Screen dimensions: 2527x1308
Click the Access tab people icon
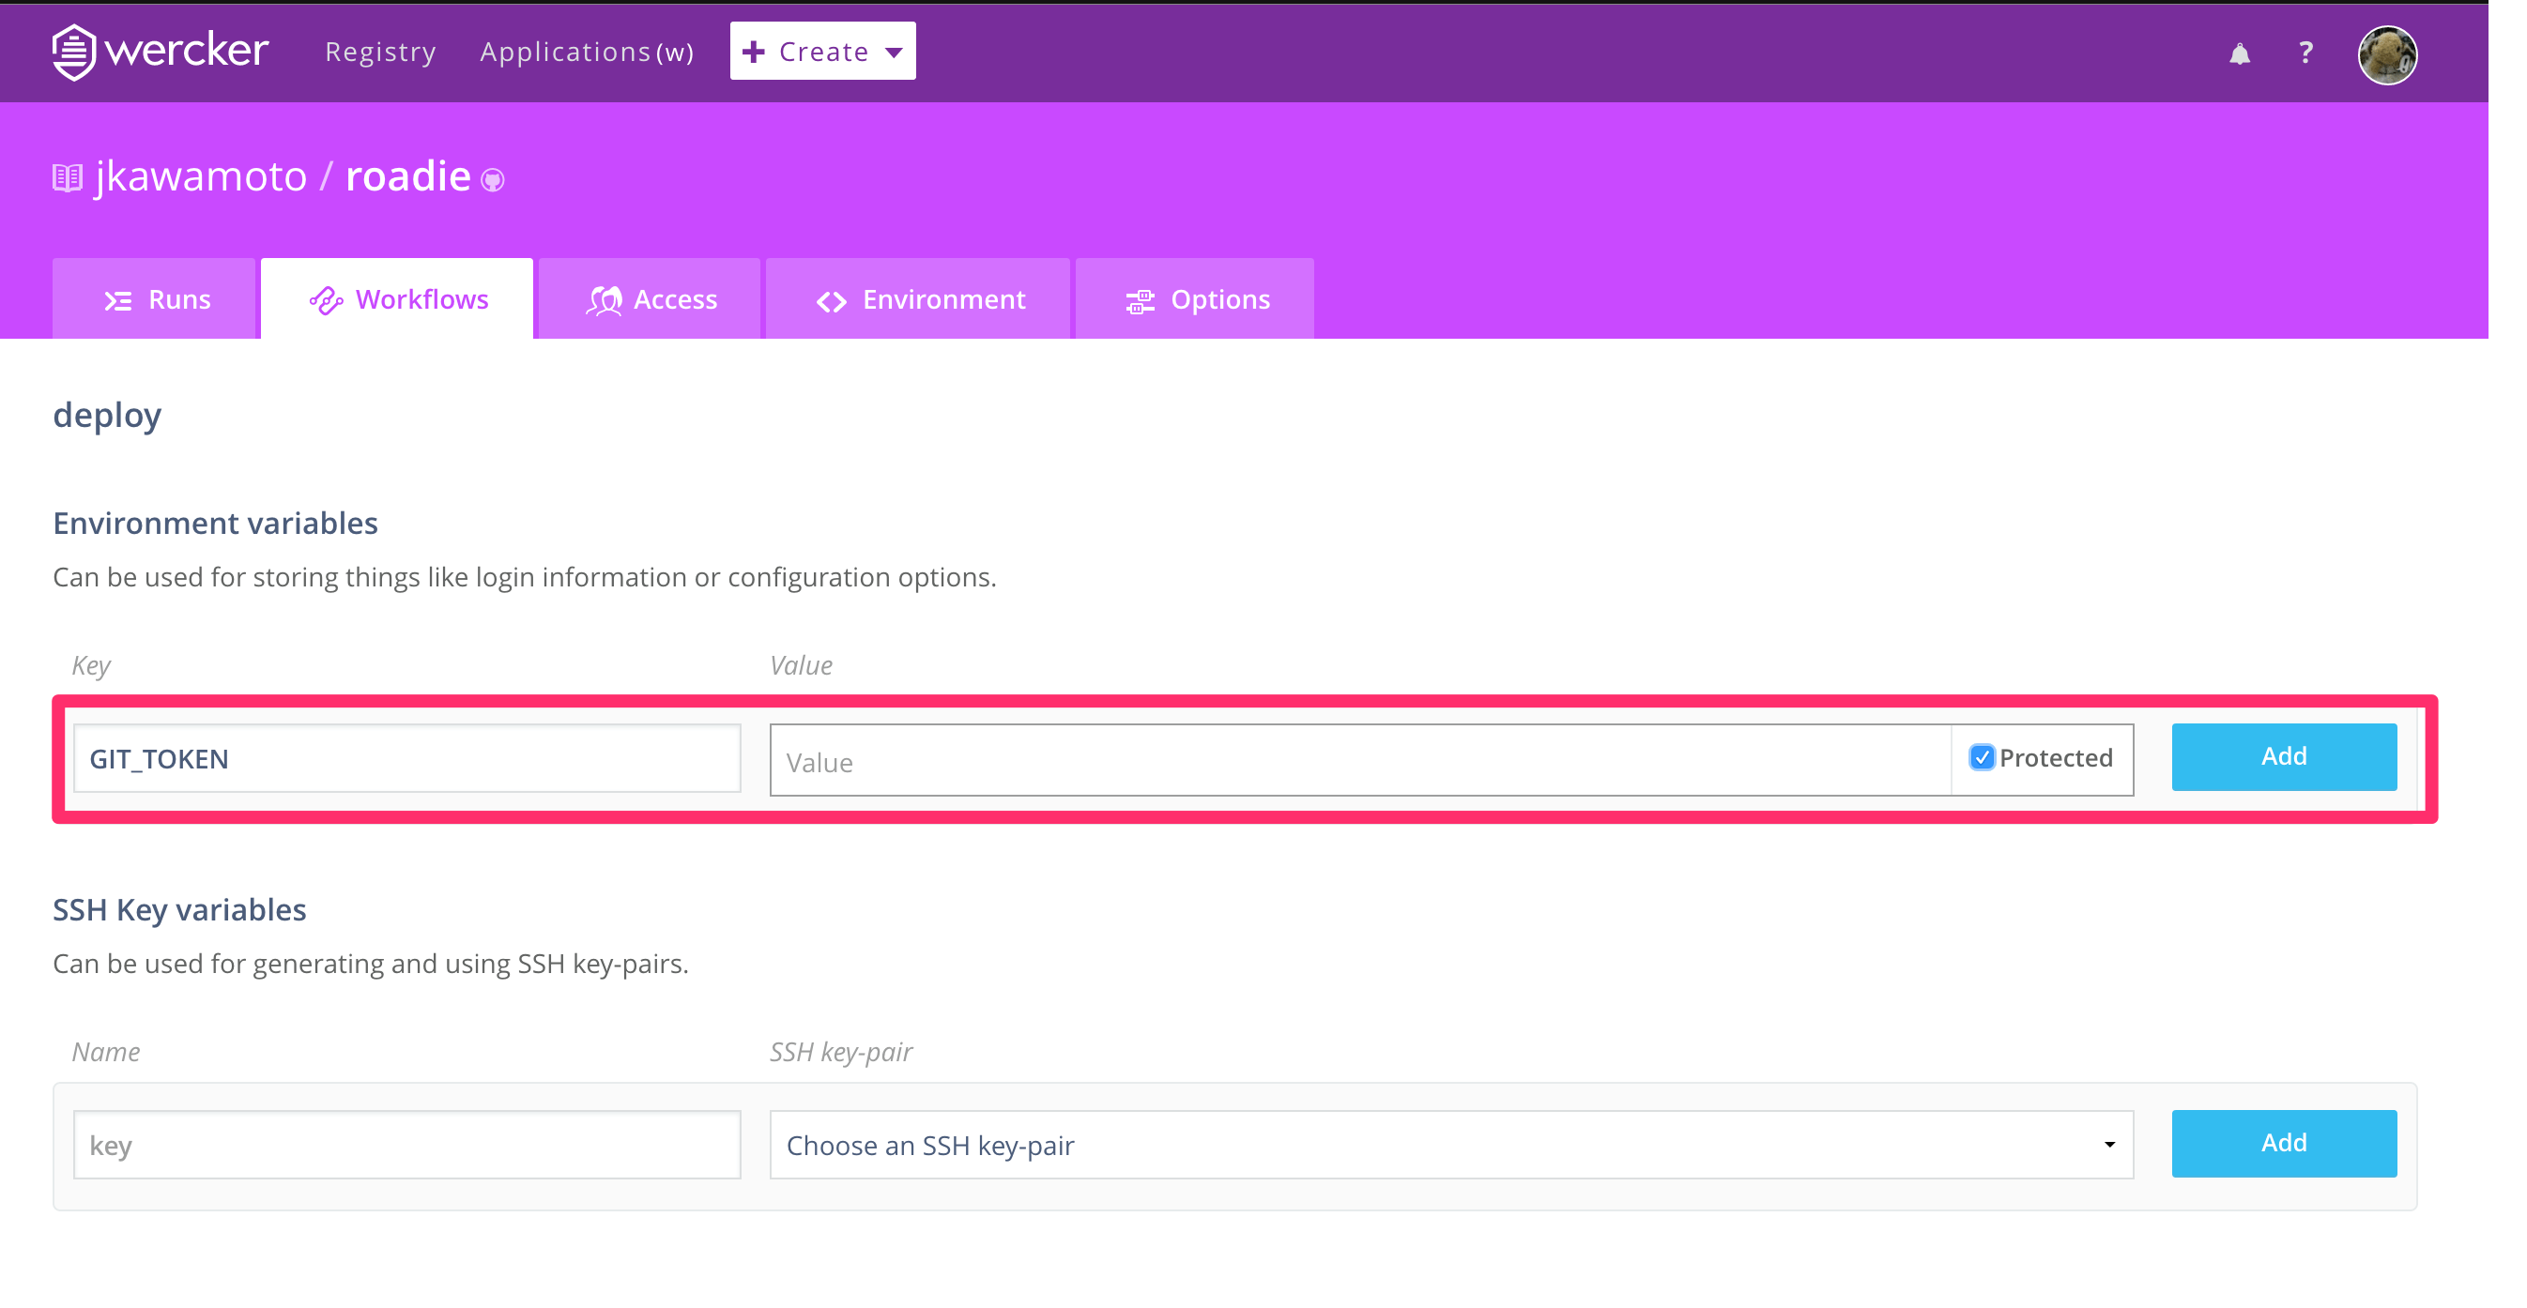(605, 301)
